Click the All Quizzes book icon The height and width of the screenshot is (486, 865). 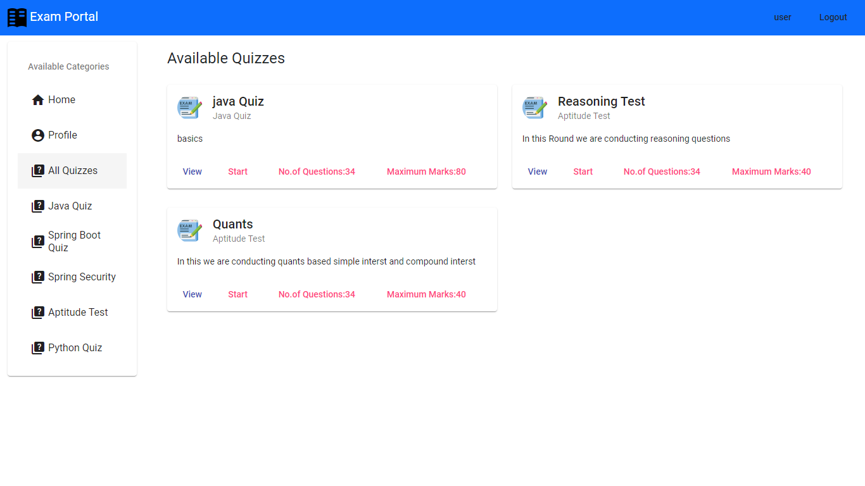click(x=37, y=170)
